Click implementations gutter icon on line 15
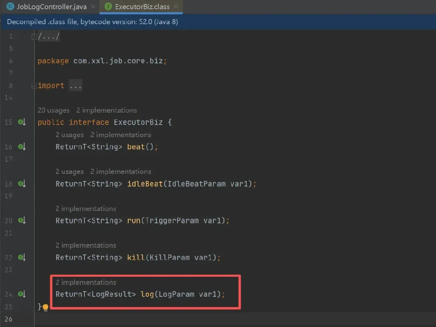This screenshot has height=327, width=436. click(22, 122)
